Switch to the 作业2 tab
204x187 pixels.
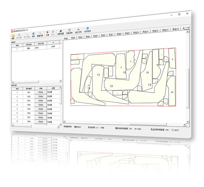pos(73,37)
